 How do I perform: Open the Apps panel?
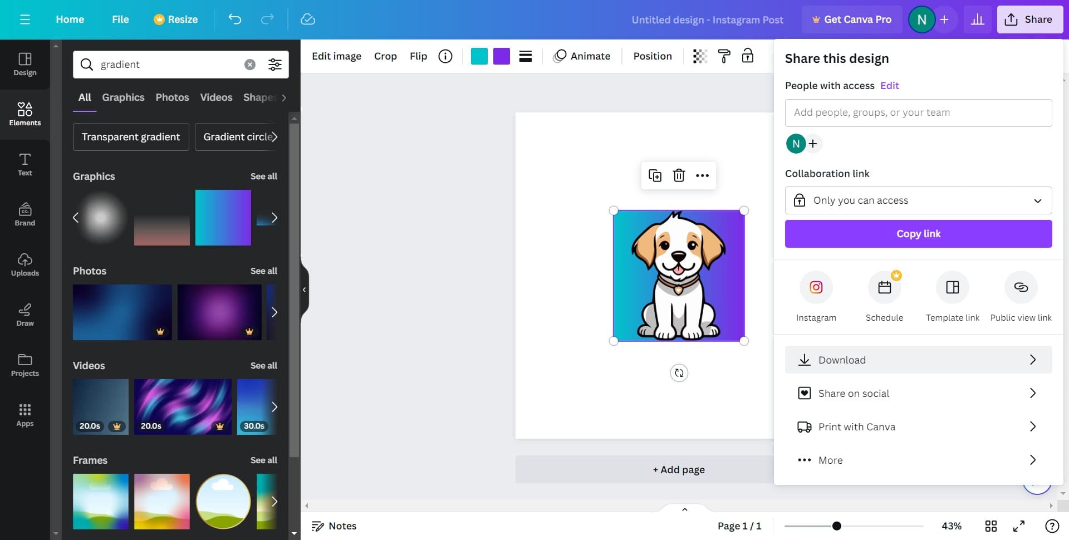(x=24, y=415)
